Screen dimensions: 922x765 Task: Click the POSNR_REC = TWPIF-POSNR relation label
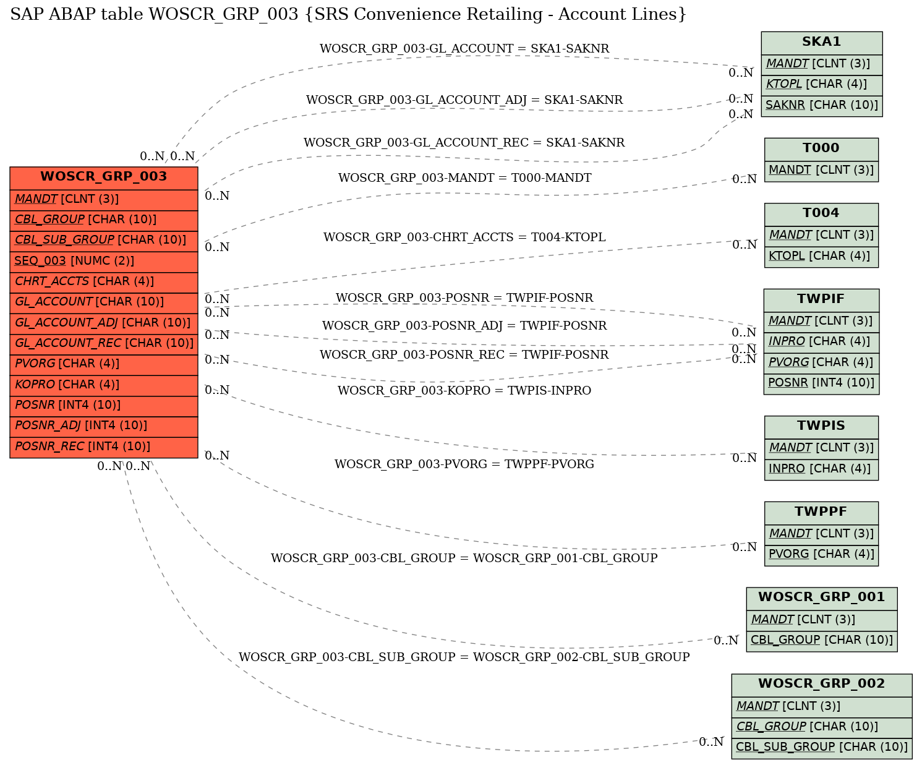pos(464,355)
